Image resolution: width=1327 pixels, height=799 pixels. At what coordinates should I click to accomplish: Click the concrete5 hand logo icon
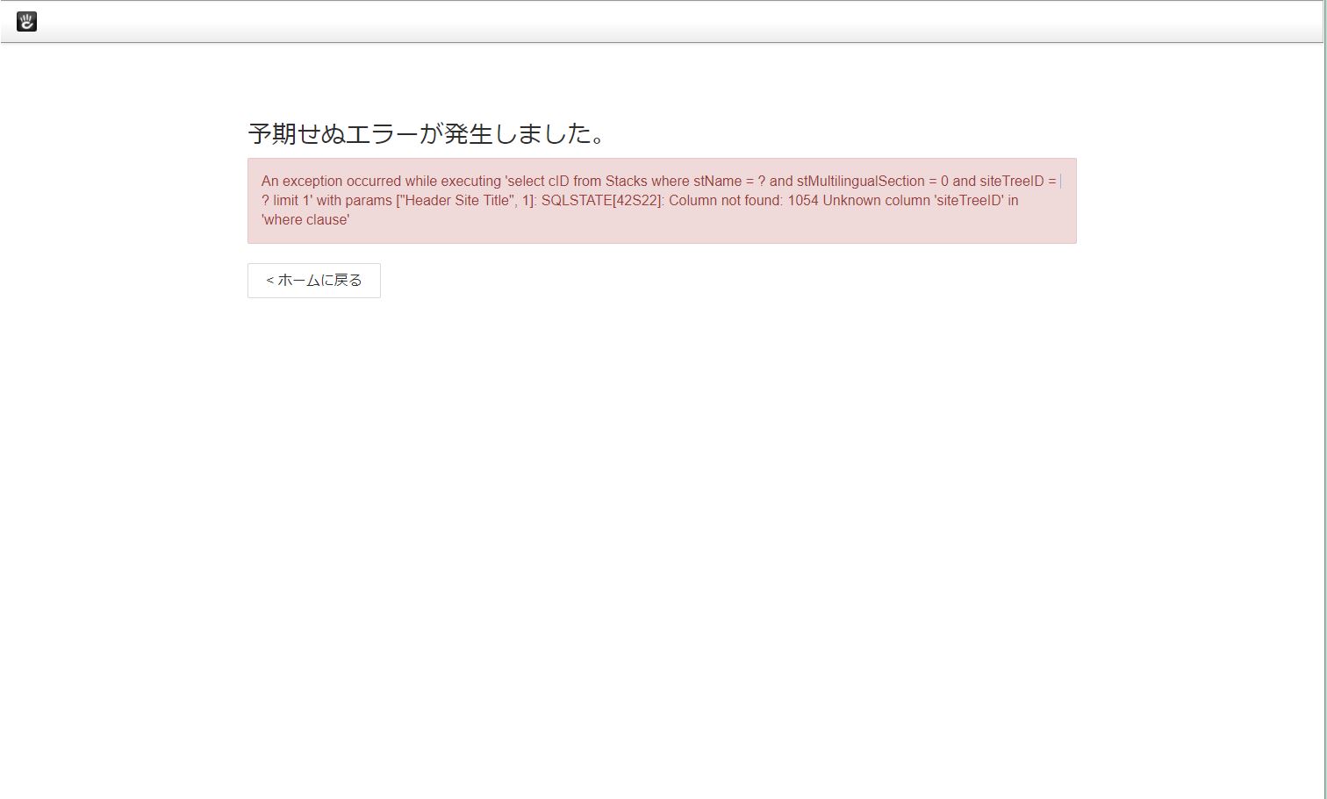click(27, 22)
